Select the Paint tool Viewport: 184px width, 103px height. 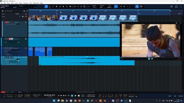point(60,7)
